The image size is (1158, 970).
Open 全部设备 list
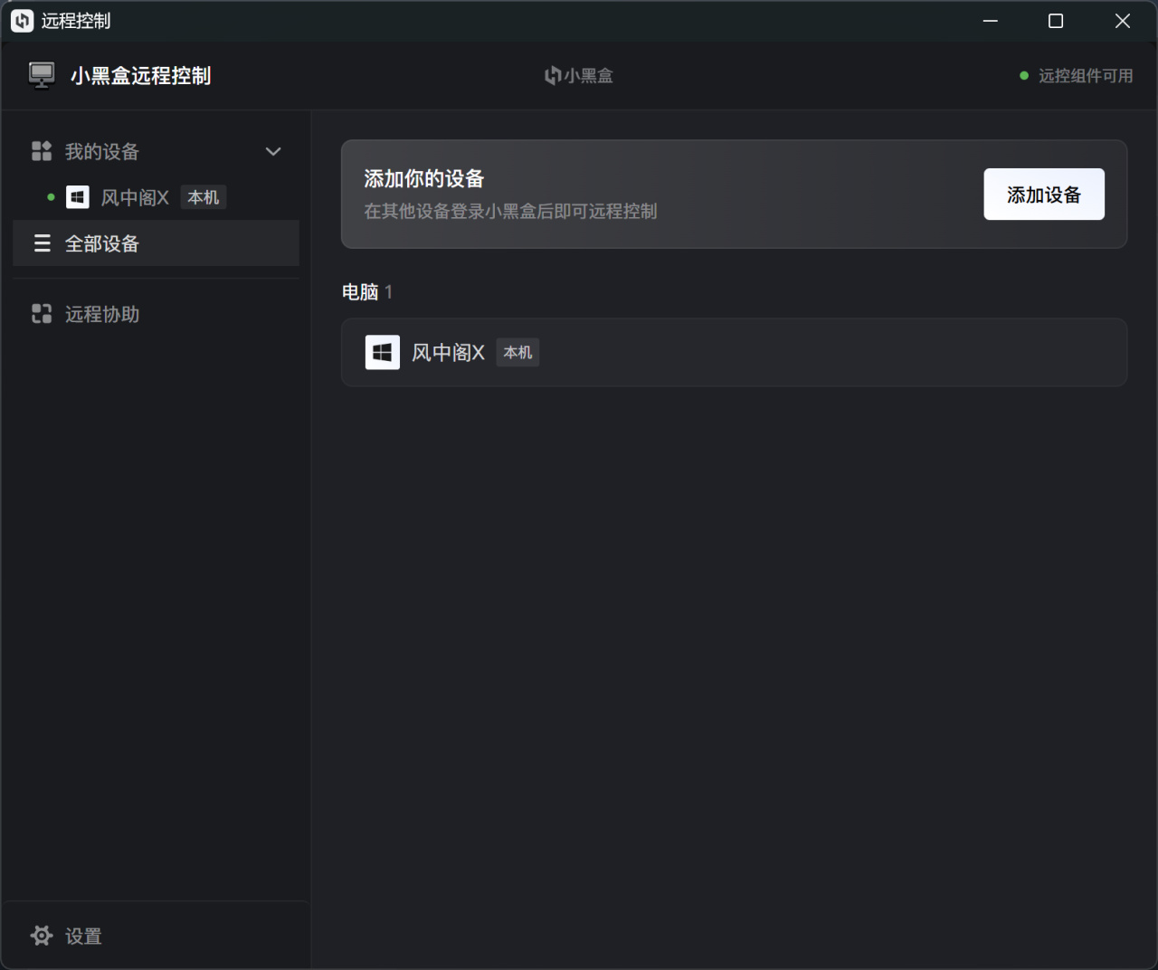pyautogui.click(x=156, y=243)
